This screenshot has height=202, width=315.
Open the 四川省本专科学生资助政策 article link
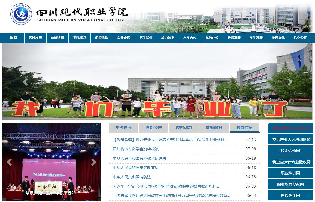(x=136, y=149)
